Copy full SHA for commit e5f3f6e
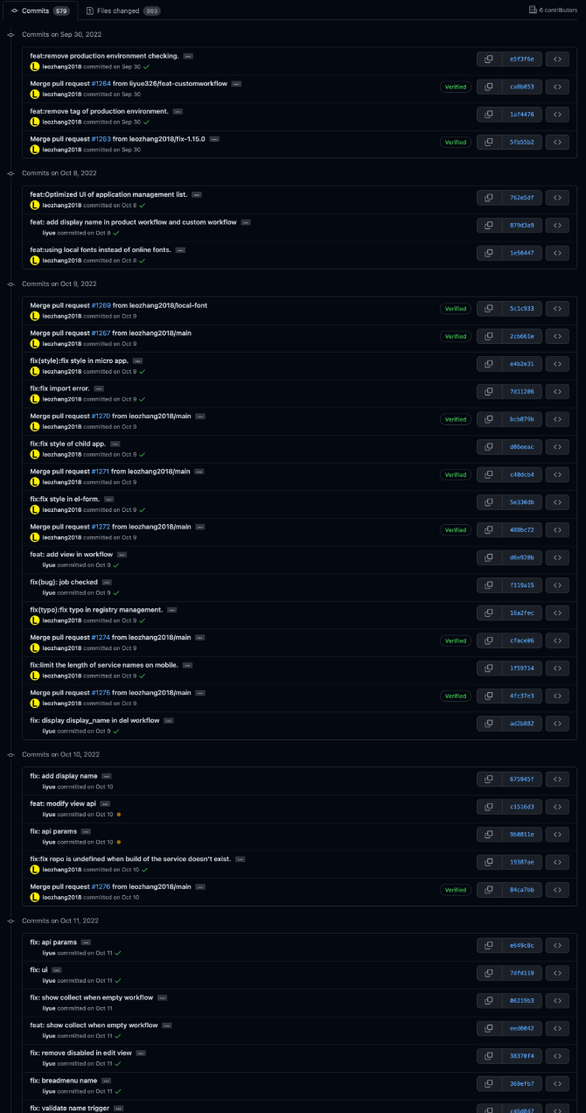This screenshot has height=1113, width=586. coord(489,59)
